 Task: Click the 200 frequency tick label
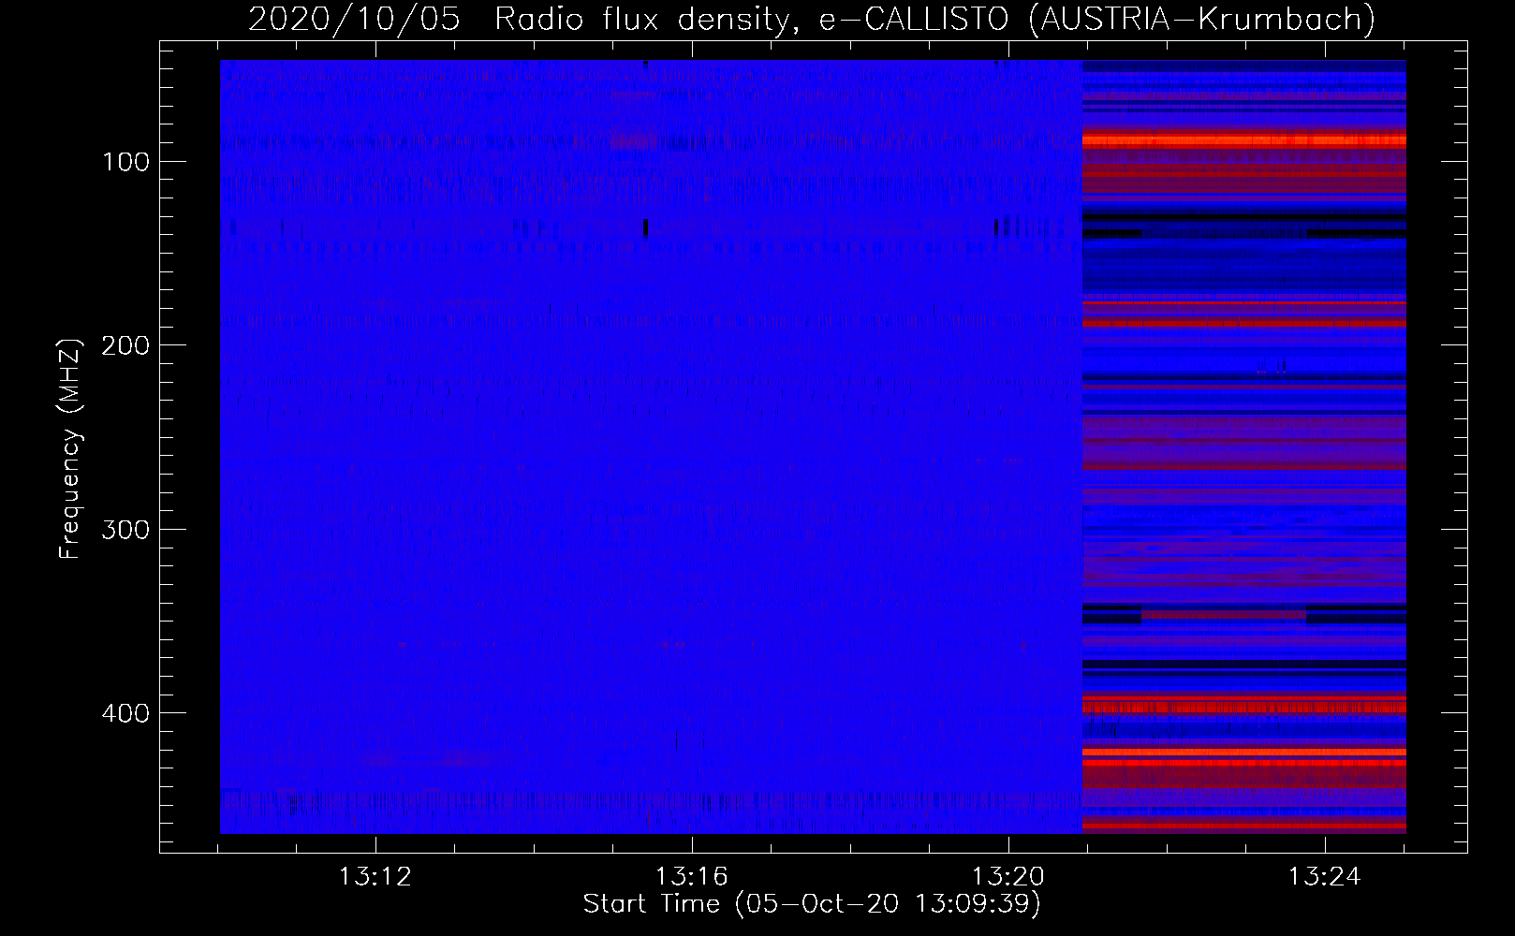[x=125, y=345]
